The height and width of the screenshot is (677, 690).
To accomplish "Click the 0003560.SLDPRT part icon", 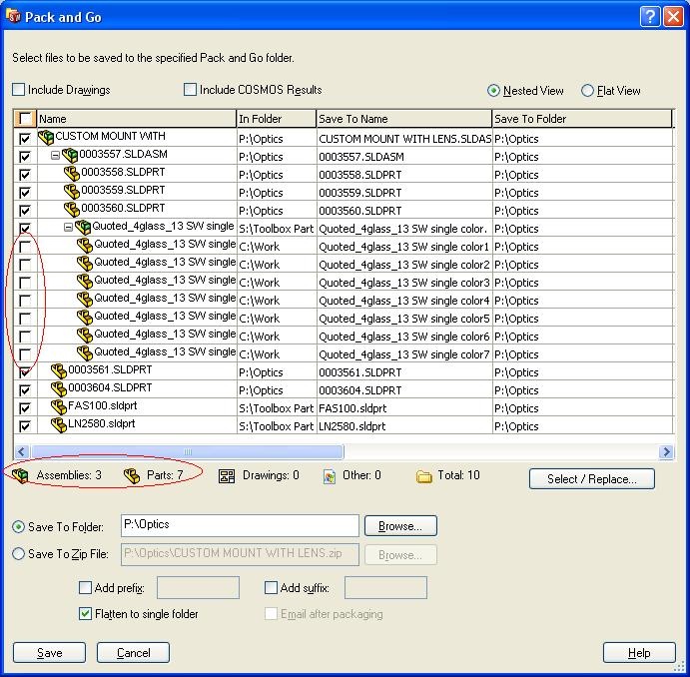I will (x=72, y=210).
